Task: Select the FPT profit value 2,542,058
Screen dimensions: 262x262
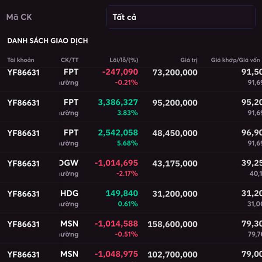Action: [x=118, y=133]
